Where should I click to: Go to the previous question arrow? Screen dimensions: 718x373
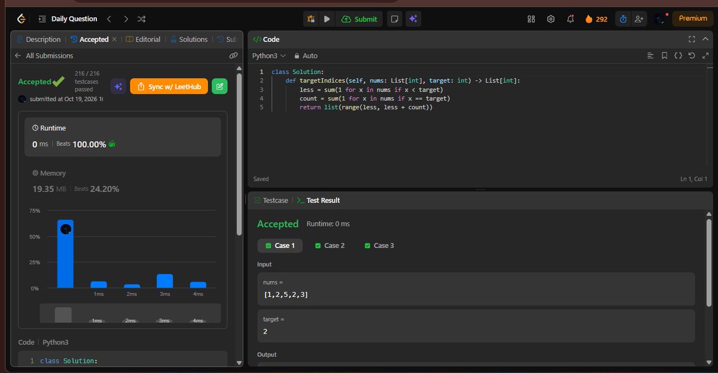point(109,19)
